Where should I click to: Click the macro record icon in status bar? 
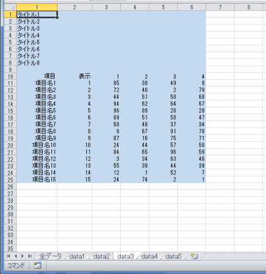(37, 265)
